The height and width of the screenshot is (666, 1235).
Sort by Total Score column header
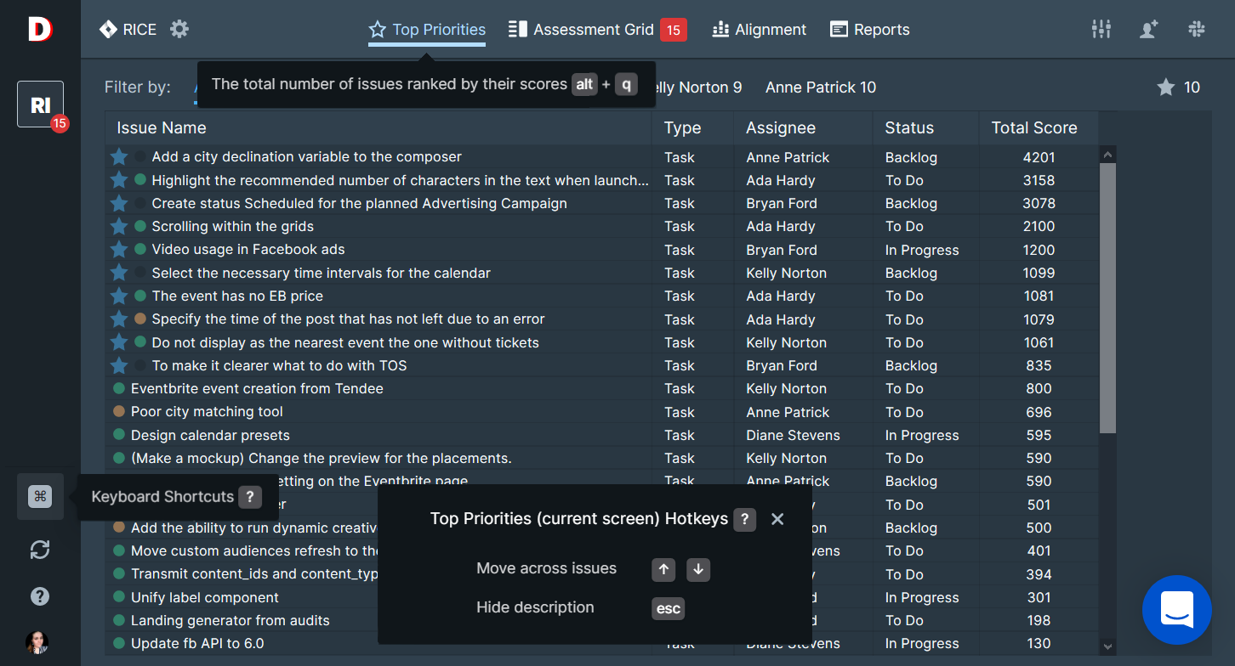[1033, 128]
